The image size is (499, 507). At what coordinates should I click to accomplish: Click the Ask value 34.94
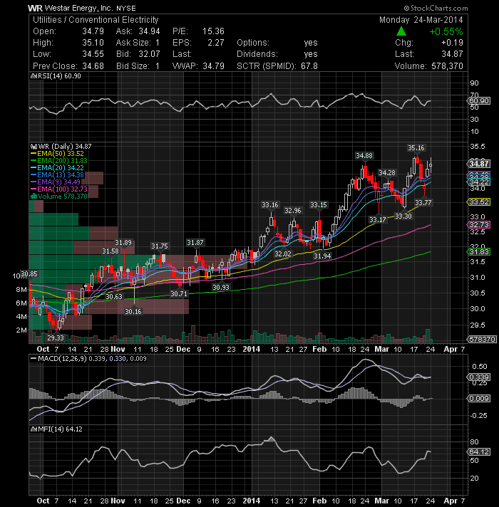(x=149, y=31)
